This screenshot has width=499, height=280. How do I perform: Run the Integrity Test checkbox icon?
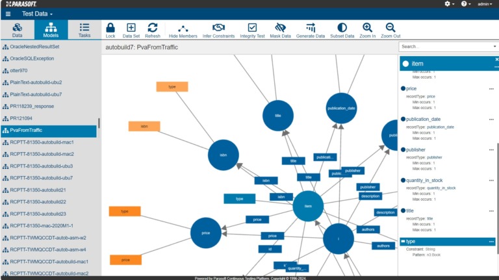pos(252,28)
